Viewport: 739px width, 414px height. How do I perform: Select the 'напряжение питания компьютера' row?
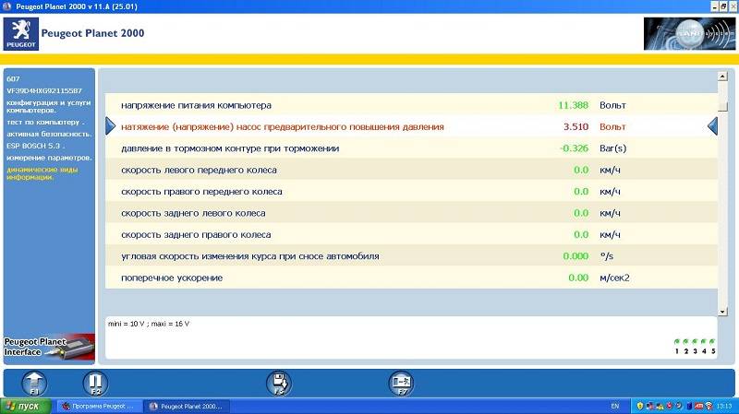[x=406, y=105]
